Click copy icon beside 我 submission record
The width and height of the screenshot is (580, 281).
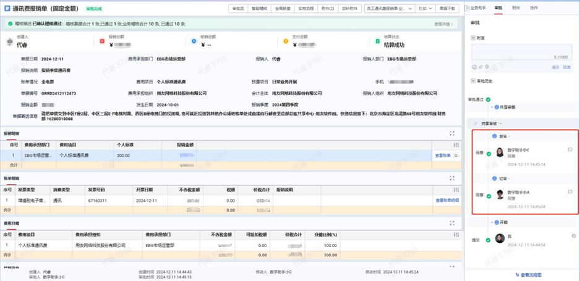pyautogui.click(x=573, y=235)
